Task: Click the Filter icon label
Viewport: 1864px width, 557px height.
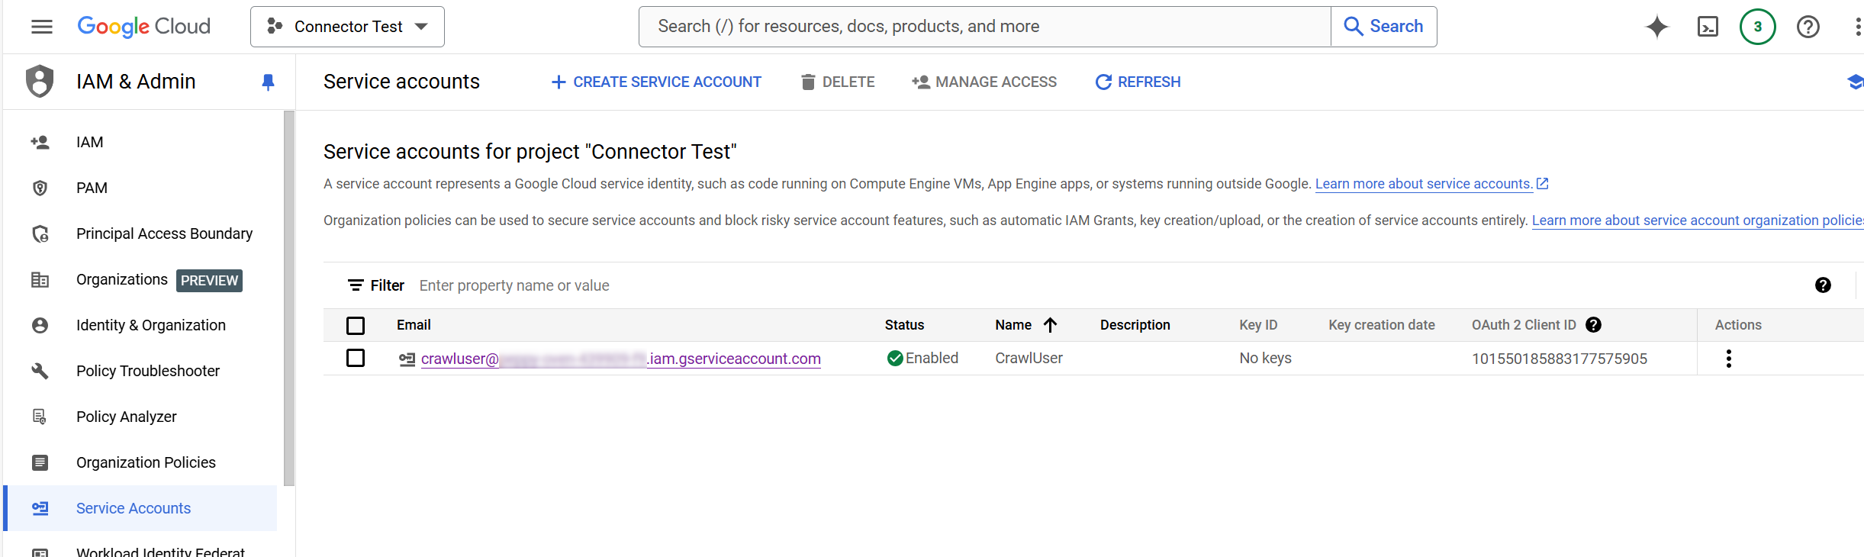Action: click(375, 285)
